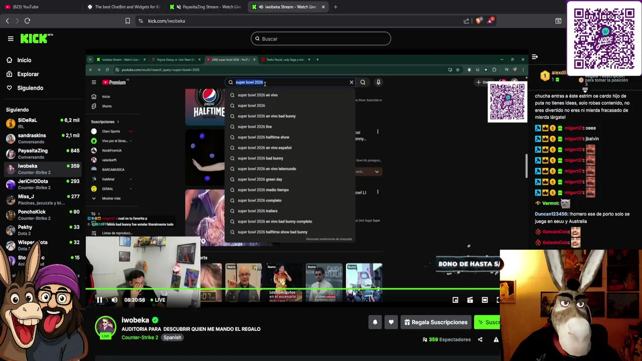This screenshot has height=361, width=642.
Task: Click the Kick logo
Action: click(x=36, y=39)
